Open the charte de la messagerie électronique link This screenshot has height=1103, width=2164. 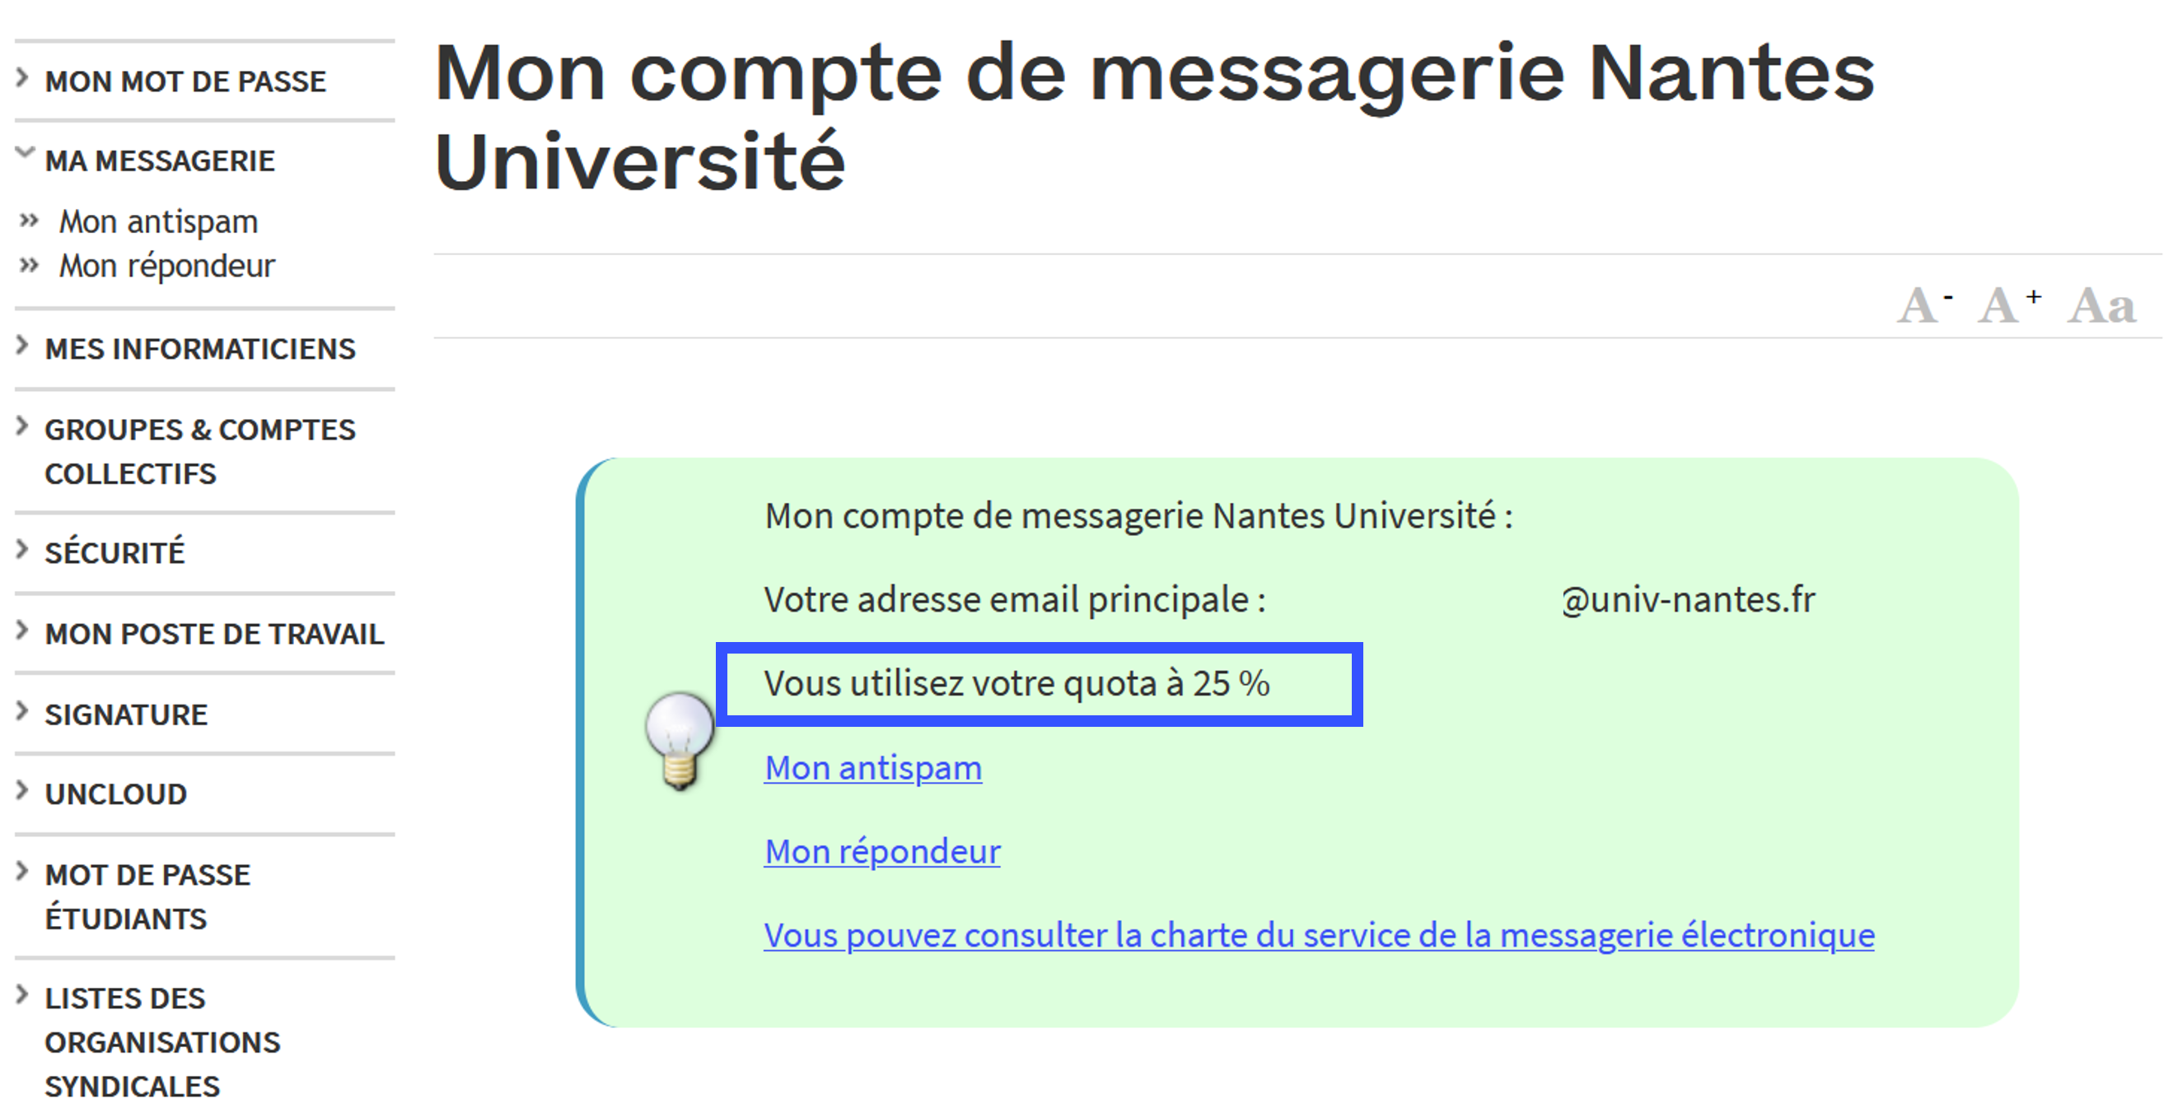coord(1319,935)
